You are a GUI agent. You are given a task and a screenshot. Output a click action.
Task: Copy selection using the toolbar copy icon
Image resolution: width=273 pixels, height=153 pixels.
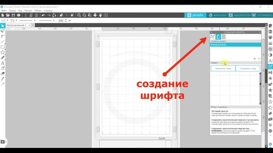pos(31,15)
